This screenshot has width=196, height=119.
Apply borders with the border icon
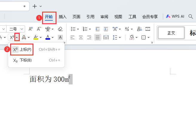pos(143,37)
